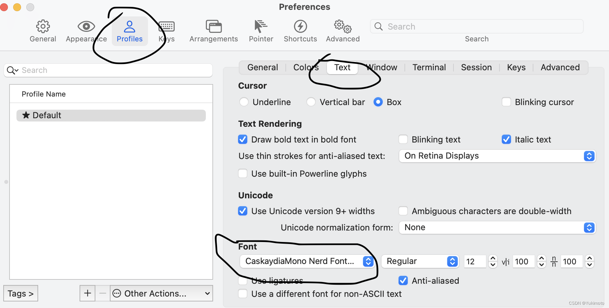609x308 pixels.
Task: Enable built-in Powerline glyphs
Action: click(243, 173)
